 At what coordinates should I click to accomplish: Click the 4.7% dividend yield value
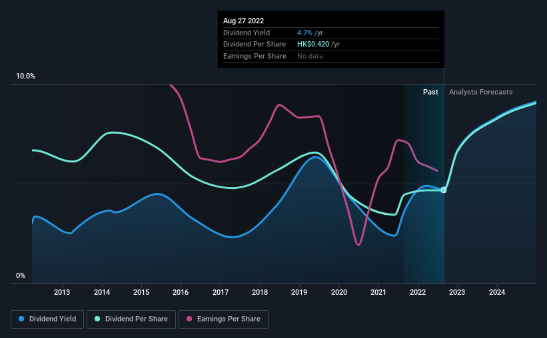(x=304, y=33)
